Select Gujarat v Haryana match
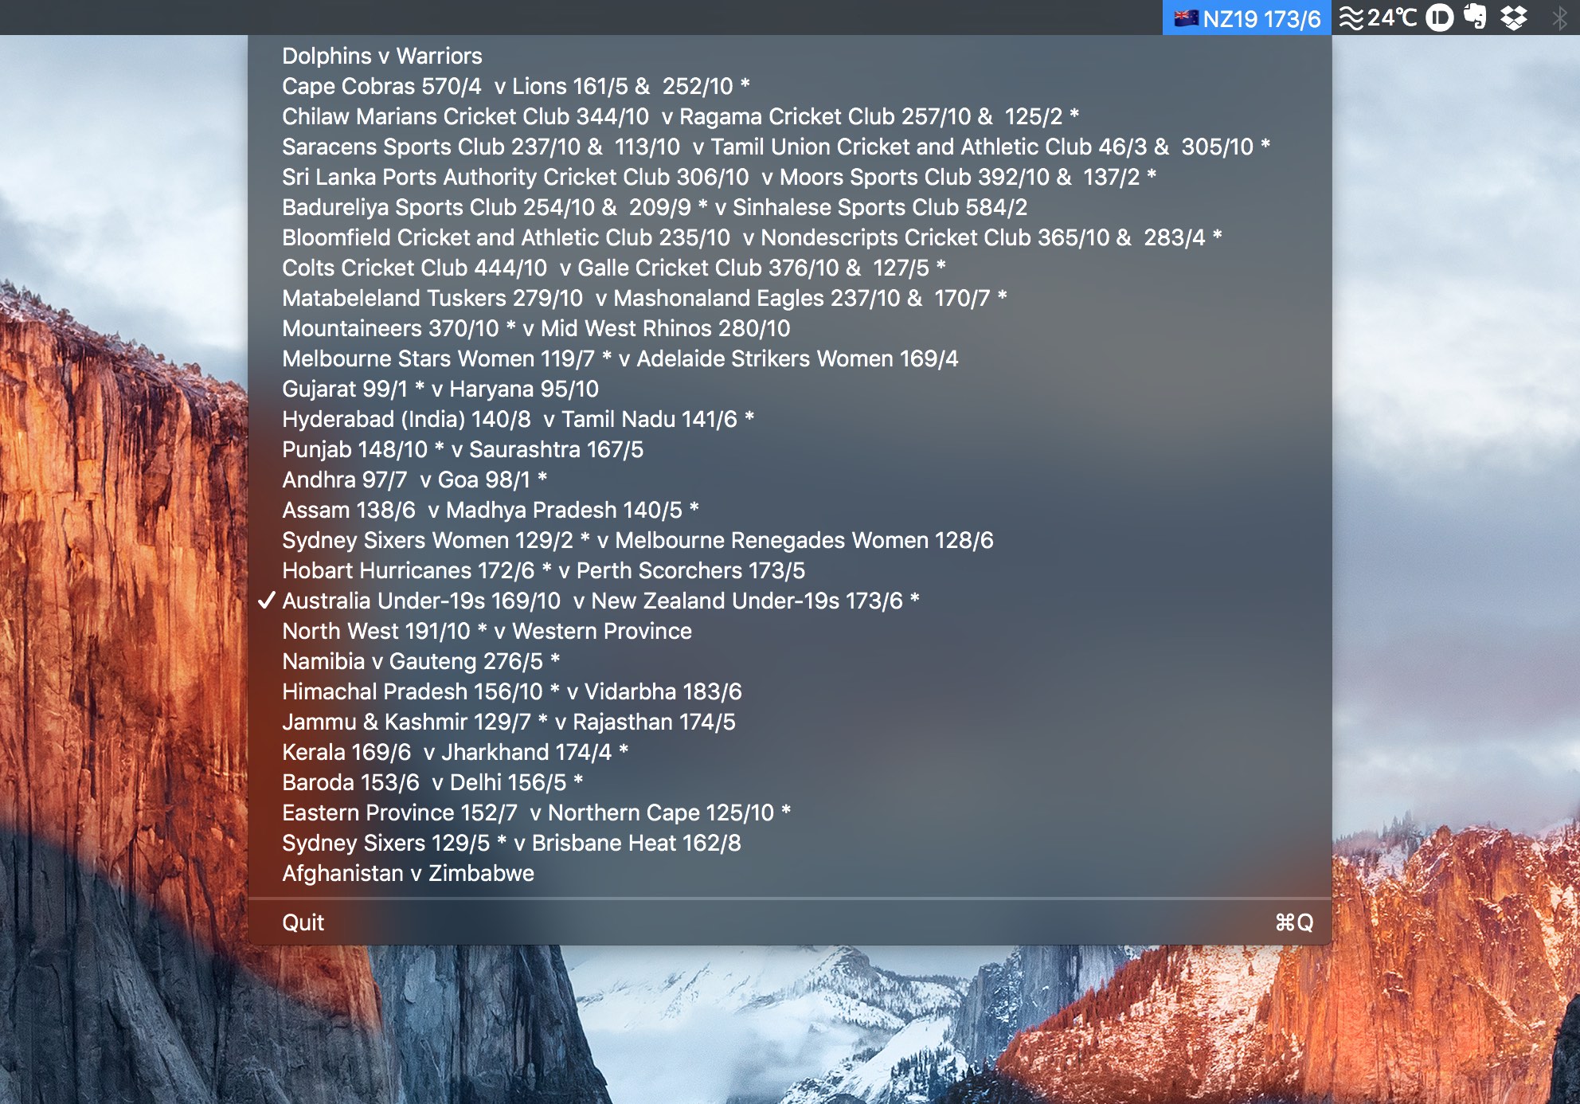Screen dimensions: 1580x1104 [x=440, y=389]
